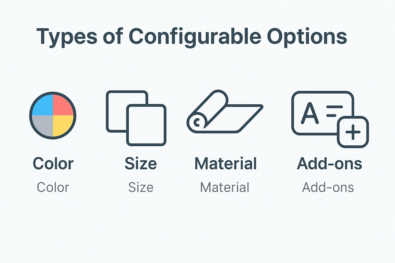The width and height of the screenshot is (395, 263).
Task: Click the Types of Configurable Options heading
Action: pos(192,36)
